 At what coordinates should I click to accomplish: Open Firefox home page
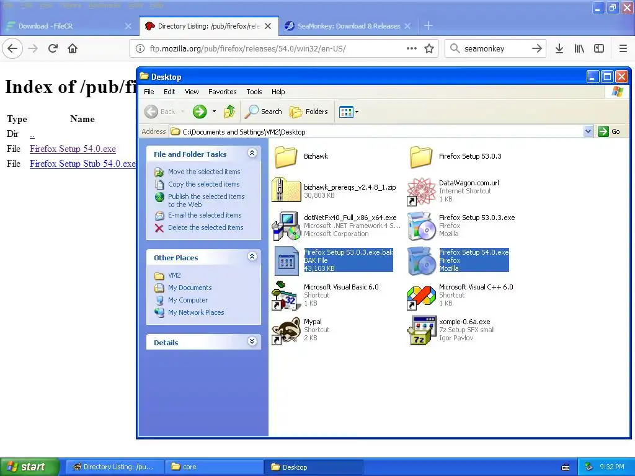click(x=73, y=48)
